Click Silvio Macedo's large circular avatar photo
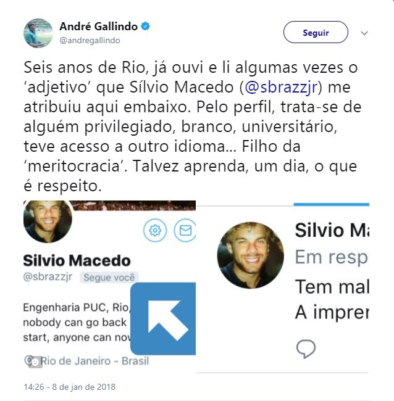 [x=250, y=255]
